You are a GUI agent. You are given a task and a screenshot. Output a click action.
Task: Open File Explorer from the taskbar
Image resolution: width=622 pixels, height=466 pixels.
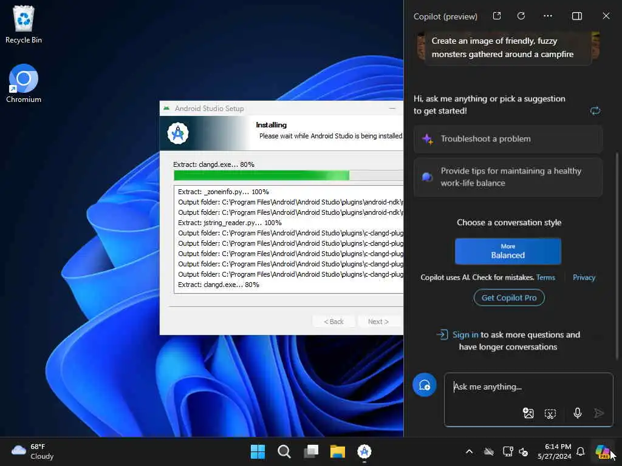point(338,451)
